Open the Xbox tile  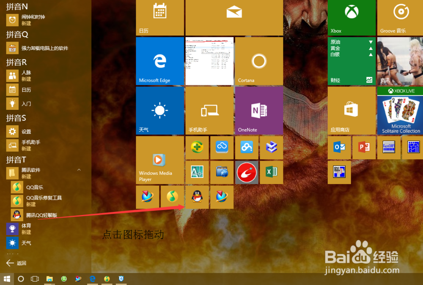pyautogui.click(x=351, y=17)
